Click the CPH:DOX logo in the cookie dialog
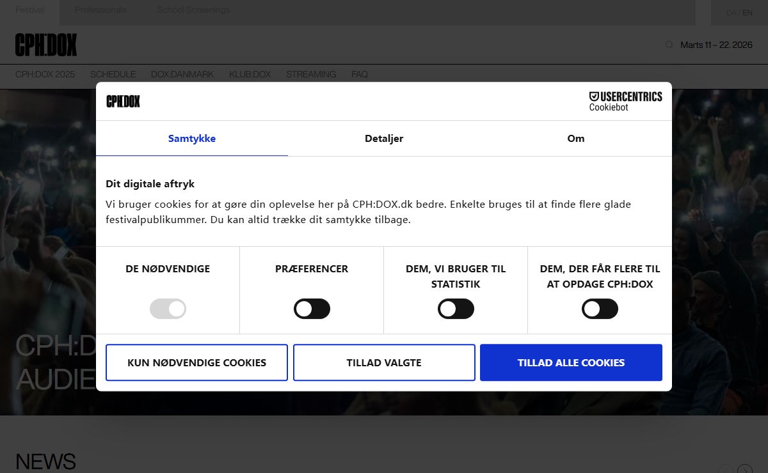This screenshot has width=768, height=473. 123,101
